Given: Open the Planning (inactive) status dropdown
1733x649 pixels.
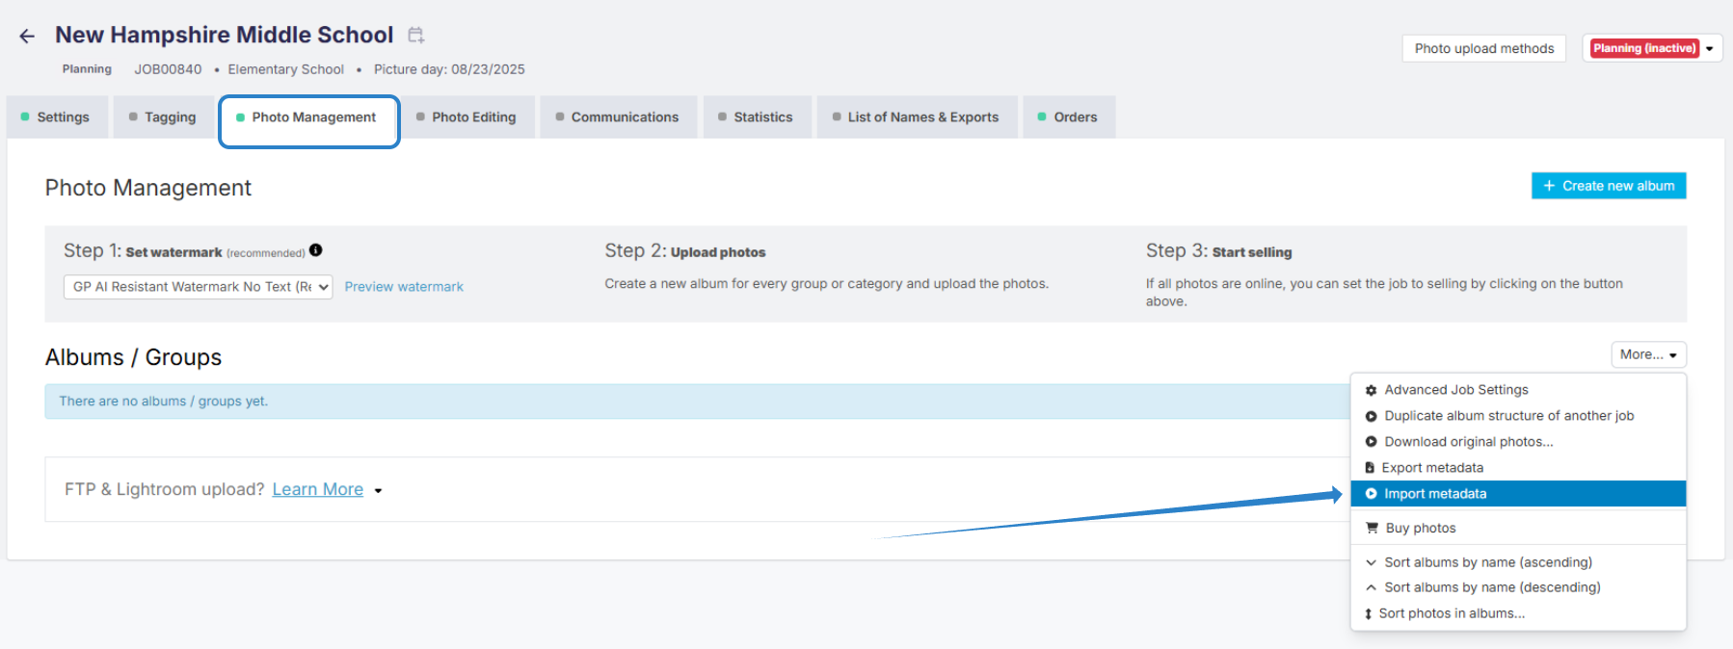Looking at the screenshot, I should (x=1710, y=48).
